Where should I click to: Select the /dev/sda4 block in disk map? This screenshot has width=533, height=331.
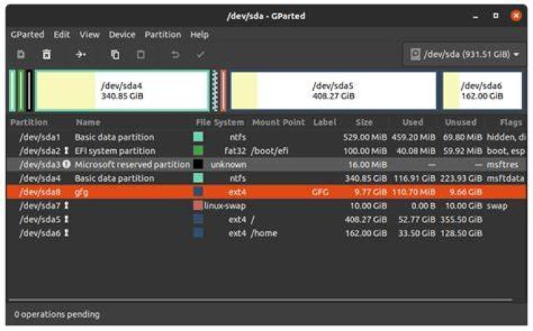click(x=122, y=91)
